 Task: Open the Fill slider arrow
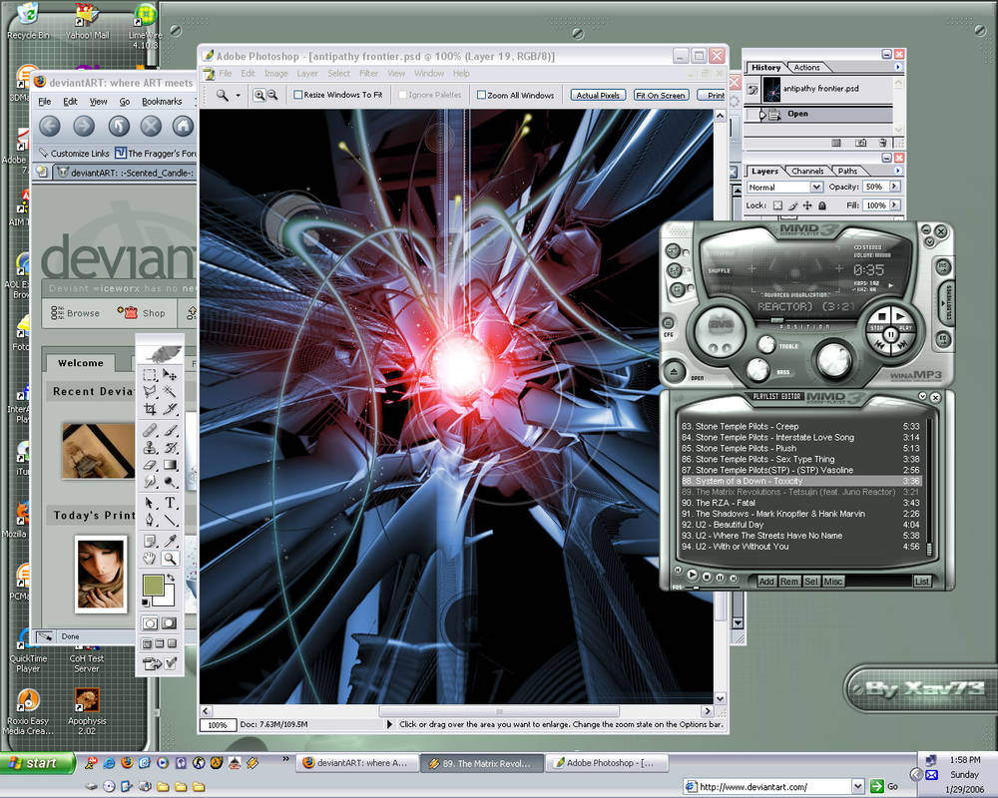tap(894, 204)
